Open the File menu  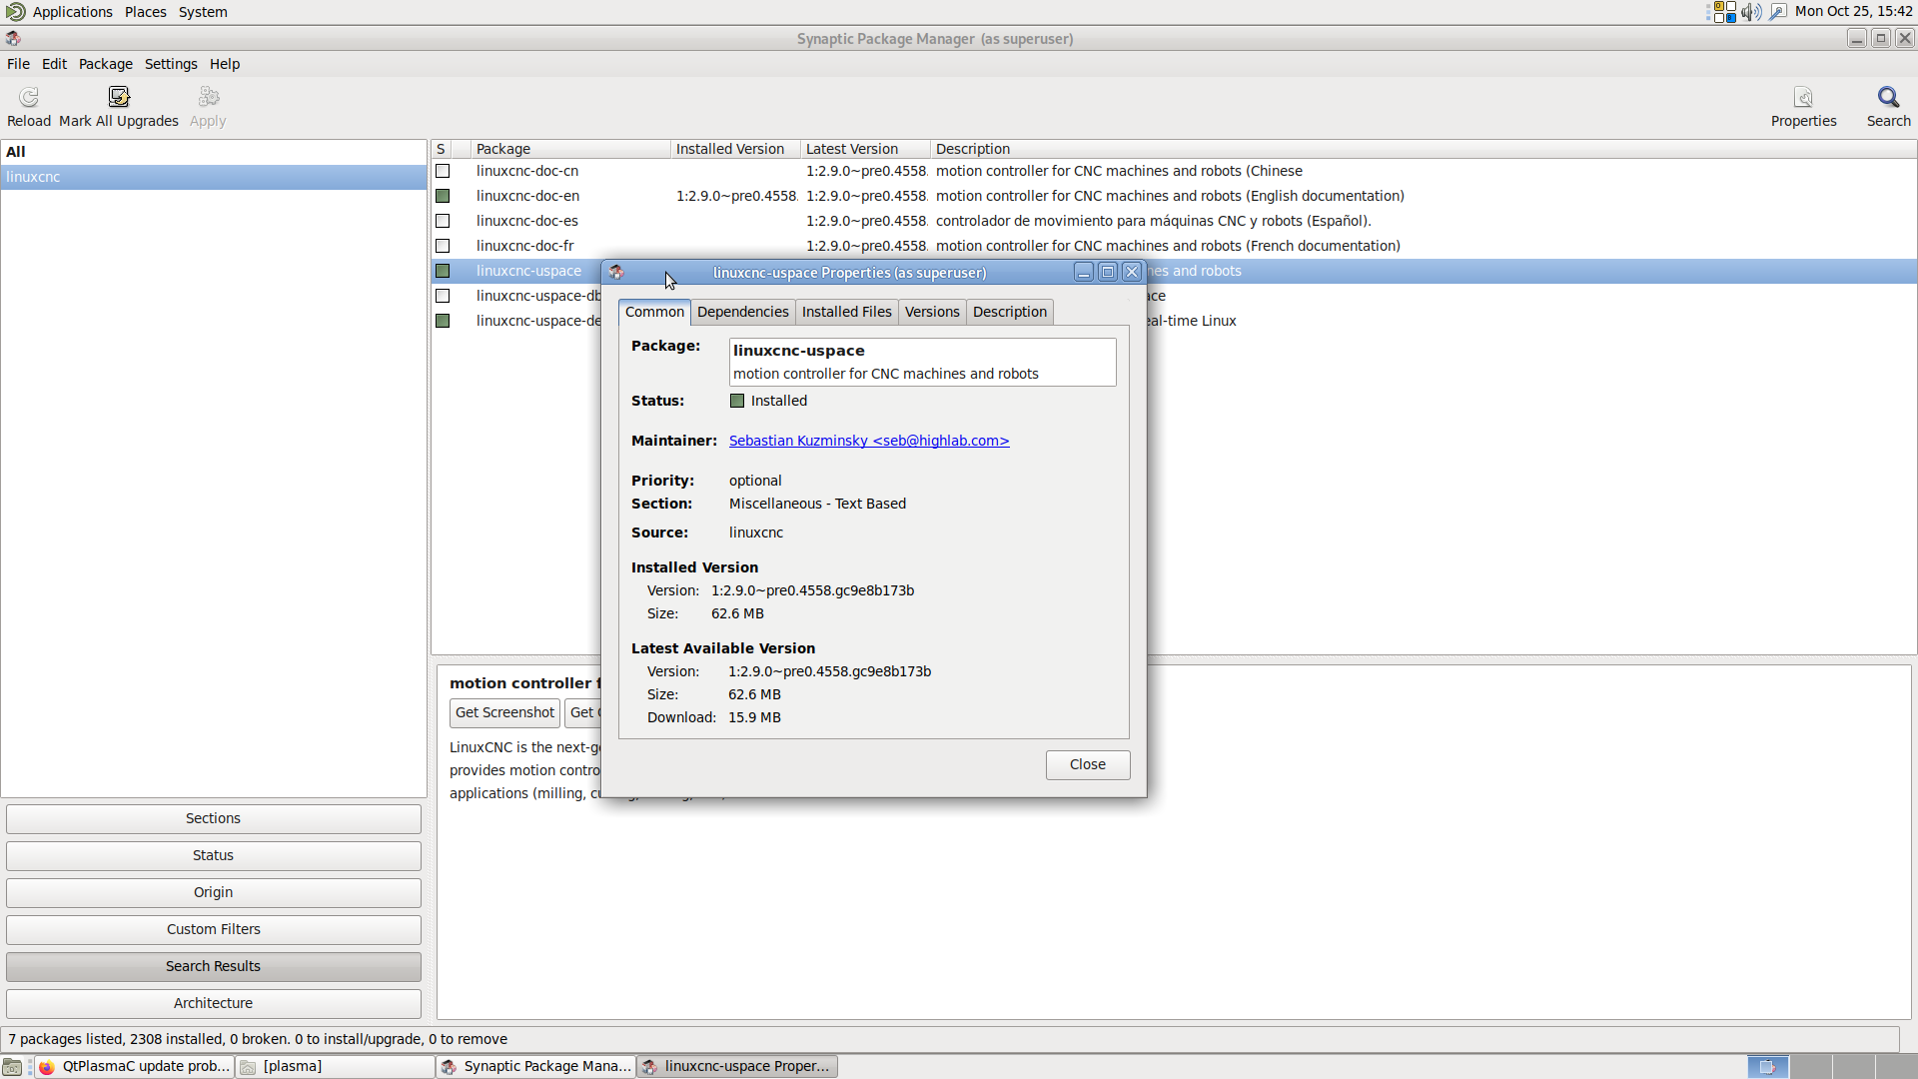[18, 64]
